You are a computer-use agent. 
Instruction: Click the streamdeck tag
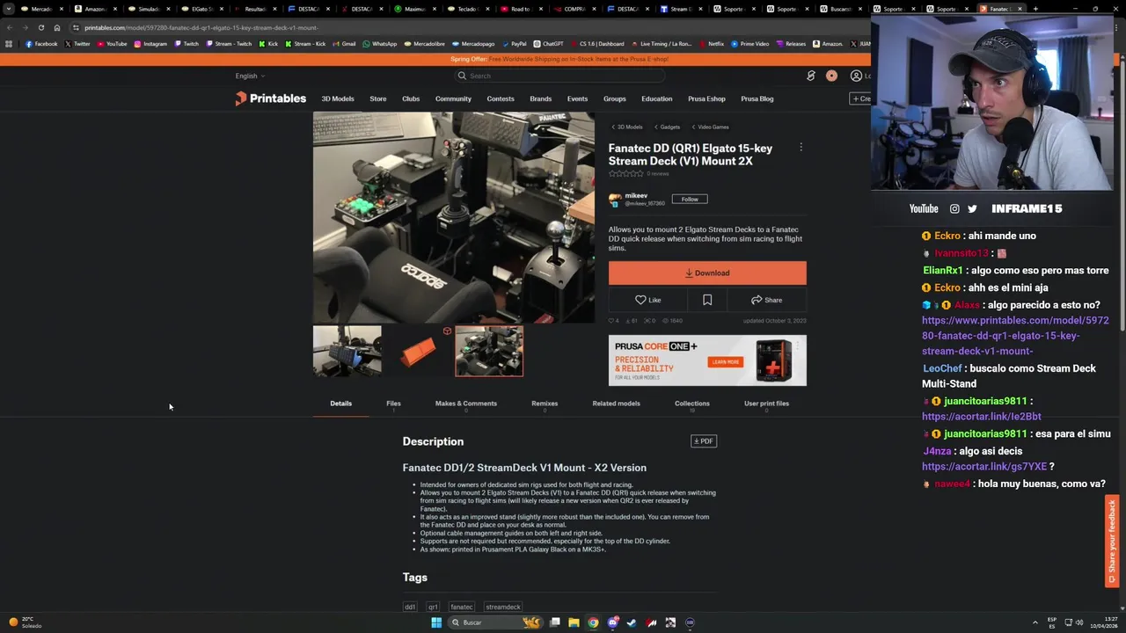pyautogui.click(x=503, y=607)
